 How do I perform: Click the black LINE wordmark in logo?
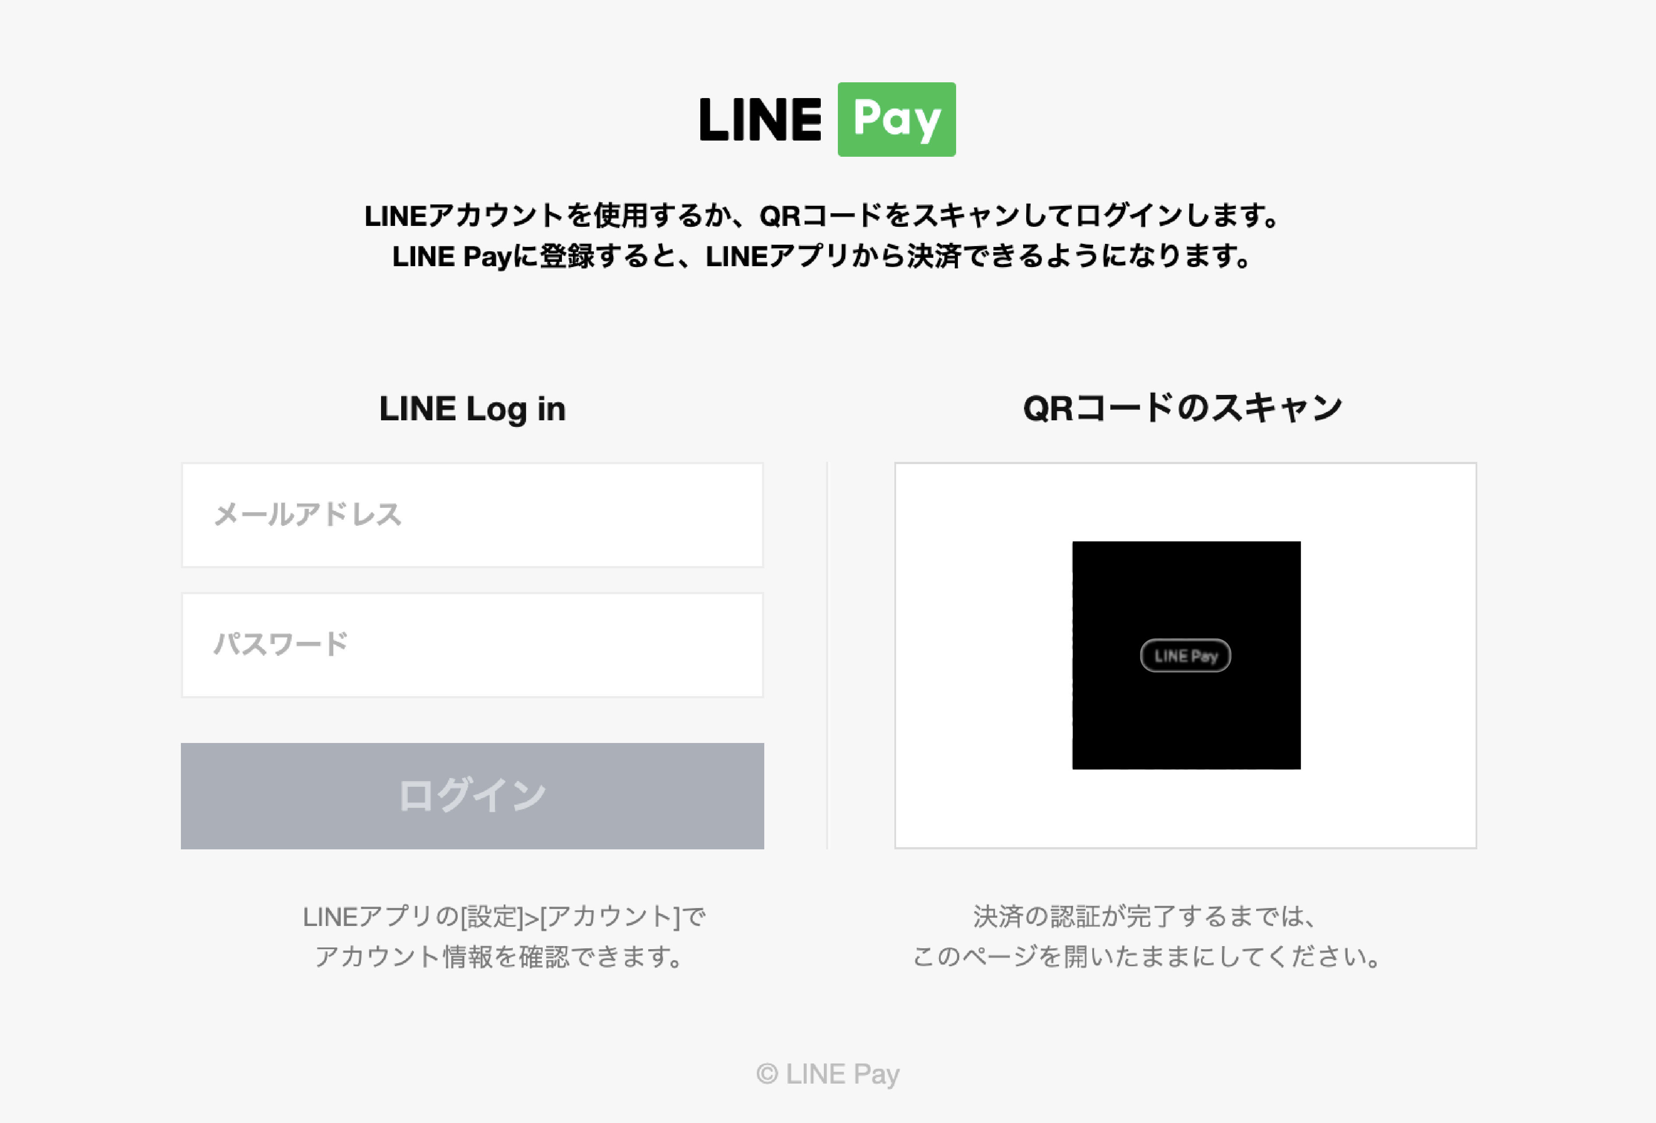[760, 120]
